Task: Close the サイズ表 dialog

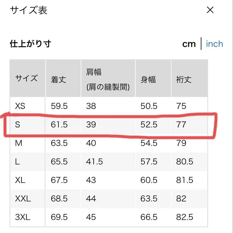Action: tap(210, 10)
